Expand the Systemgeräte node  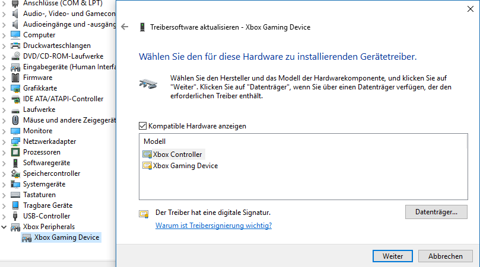[x=4, y=184]
